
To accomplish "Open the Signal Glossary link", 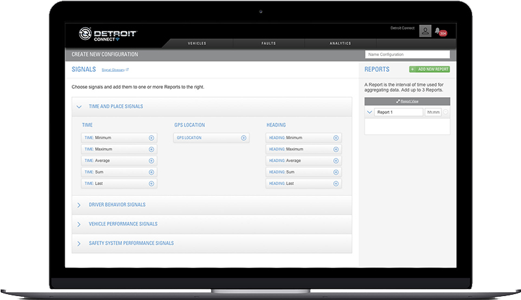I will click(x=115, y=70).
